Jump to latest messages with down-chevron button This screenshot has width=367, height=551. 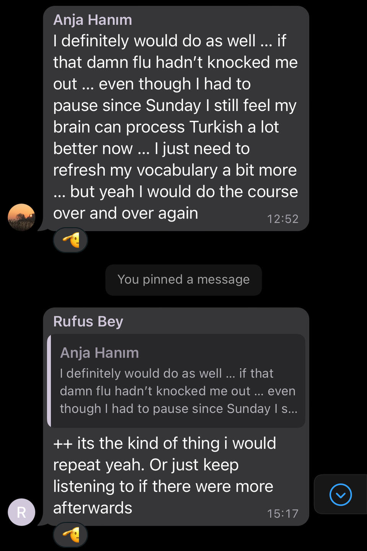tap(340, 494)
